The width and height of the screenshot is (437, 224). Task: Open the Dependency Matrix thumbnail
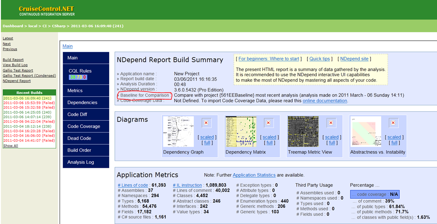[x=241, y=132]
